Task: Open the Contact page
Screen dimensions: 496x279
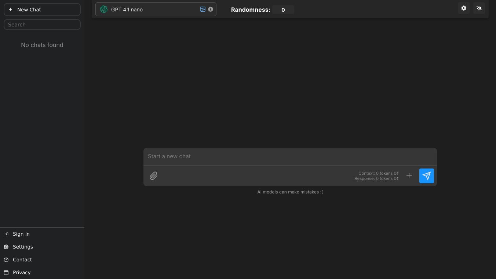Action: (x=42, y=260)
